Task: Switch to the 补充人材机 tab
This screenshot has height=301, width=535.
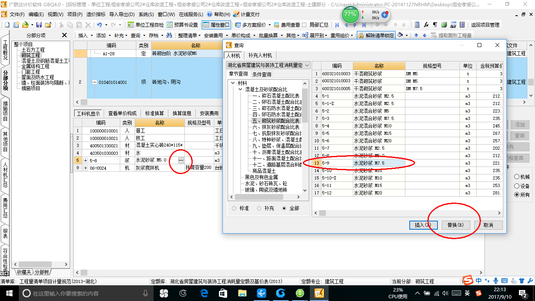Action: 260,55
